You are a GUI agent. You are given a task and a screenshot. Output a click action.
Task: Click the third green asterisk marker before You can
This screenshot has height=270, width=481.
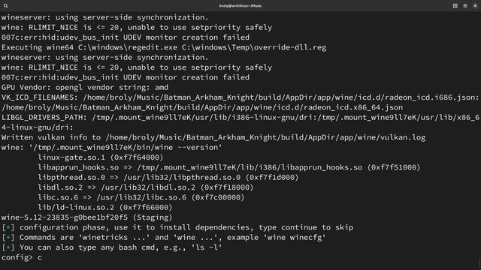pyautogui.click(x=8, y=247)
